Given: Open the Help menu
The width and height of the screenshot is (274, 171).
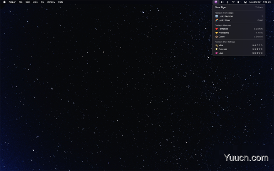Looking at the screenshot, I should tap(61, 2).
